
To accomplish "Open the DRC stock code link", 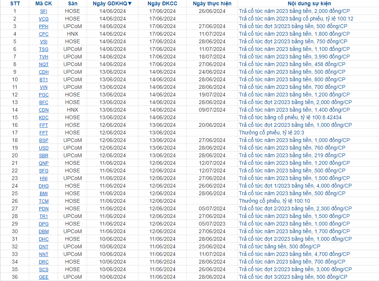I will click(x=43, y=262).
